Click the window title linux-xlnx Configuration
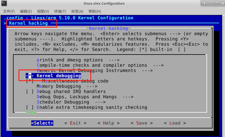 (x=104, y=3)
